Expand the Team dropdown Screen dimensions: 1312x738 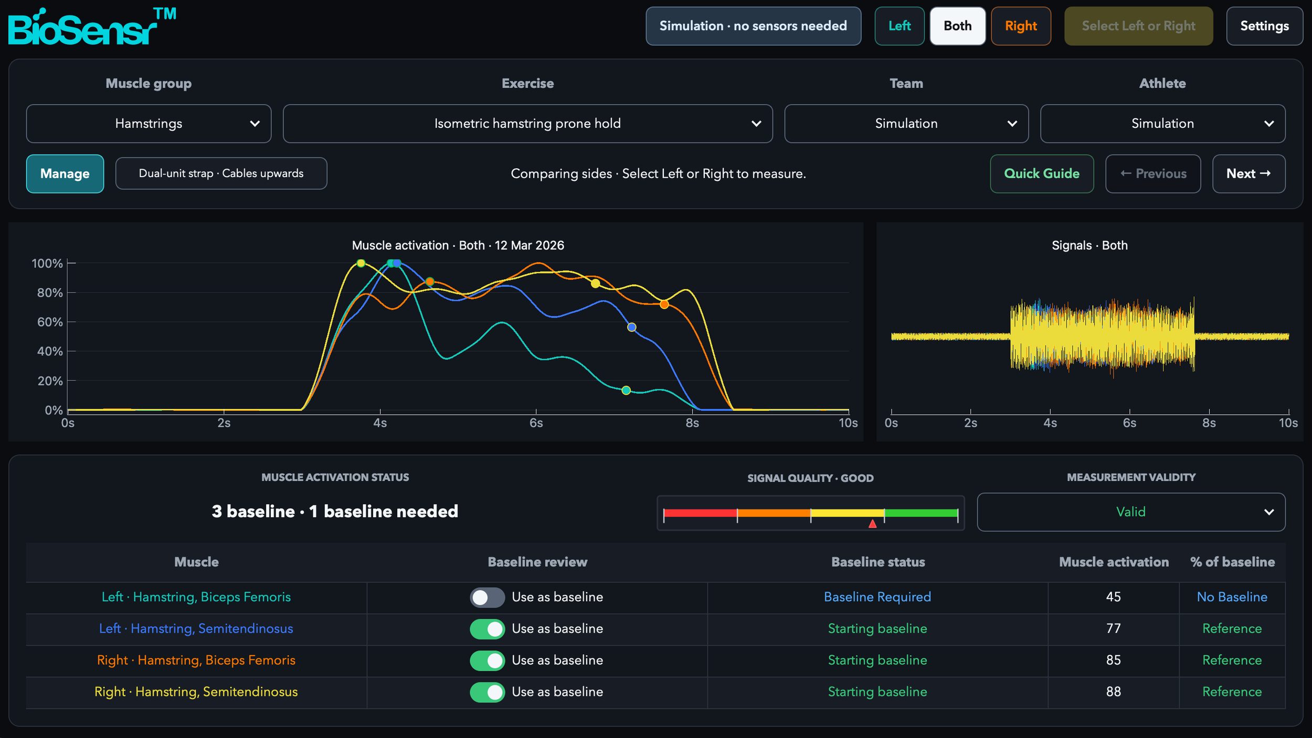pyautogui.click(x=906, y=124)
